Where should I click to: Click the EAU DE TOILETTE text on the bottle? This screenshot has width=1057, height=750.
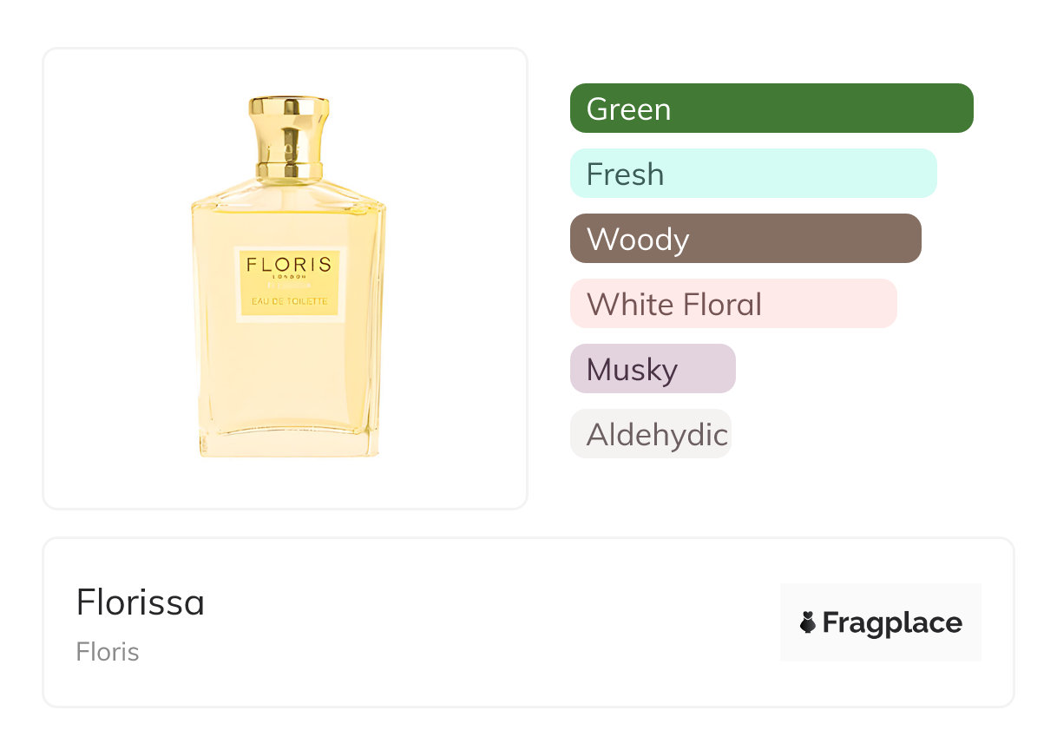pyautogui.click(x=289, y=301)
